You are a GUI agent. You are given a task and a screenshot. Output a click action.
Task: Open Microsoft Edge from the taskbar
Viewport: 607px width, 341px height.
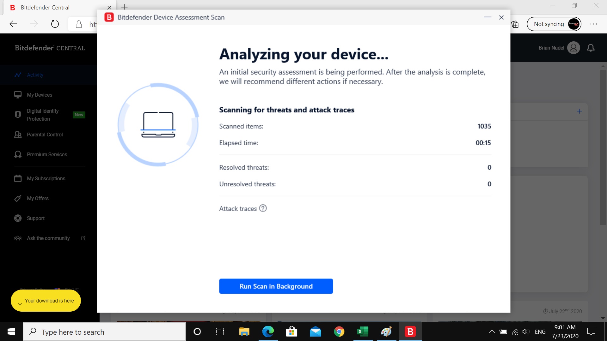pos(268,332)
